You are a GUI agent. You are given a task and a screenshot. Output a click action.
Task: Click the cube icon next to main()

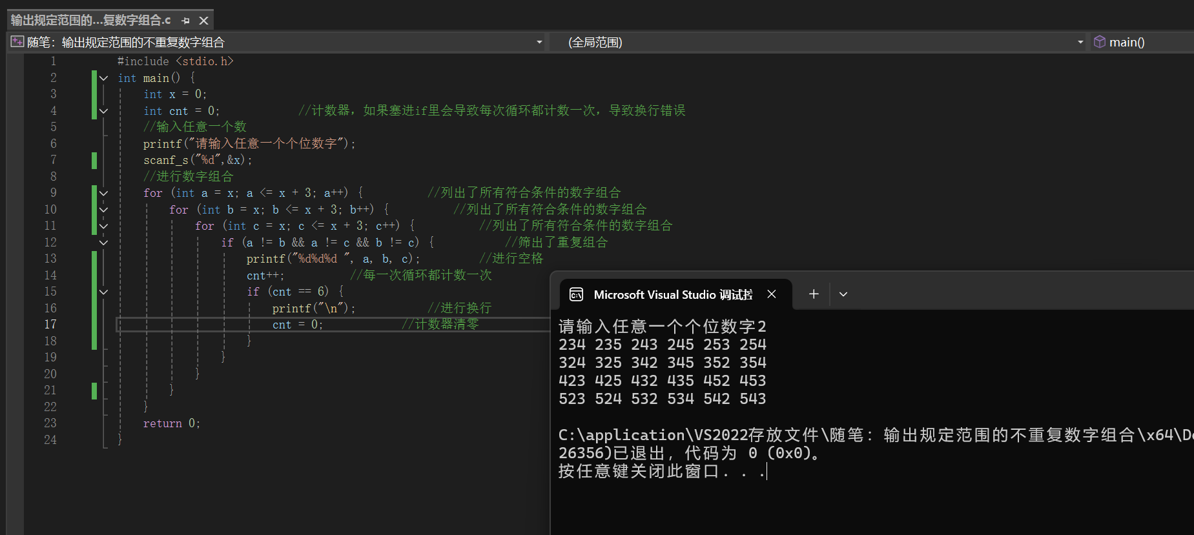1099,42
